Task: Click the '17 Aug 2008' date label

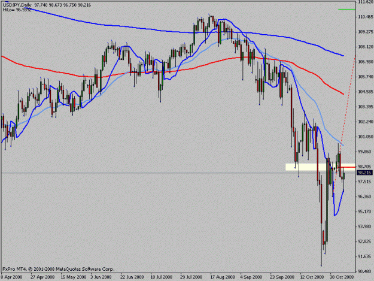Action: coord(223,277)
